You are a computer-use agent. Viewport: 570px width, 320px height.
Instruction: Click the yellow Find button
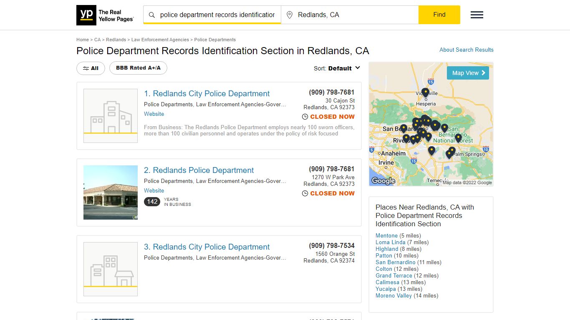tap(439, 15)
